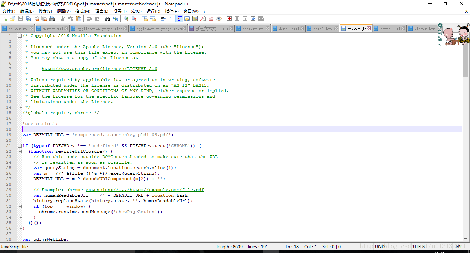Viewport: 470px width, 253px height.
Task: Click the New file toolbar icon
Action: click(4, 19)
